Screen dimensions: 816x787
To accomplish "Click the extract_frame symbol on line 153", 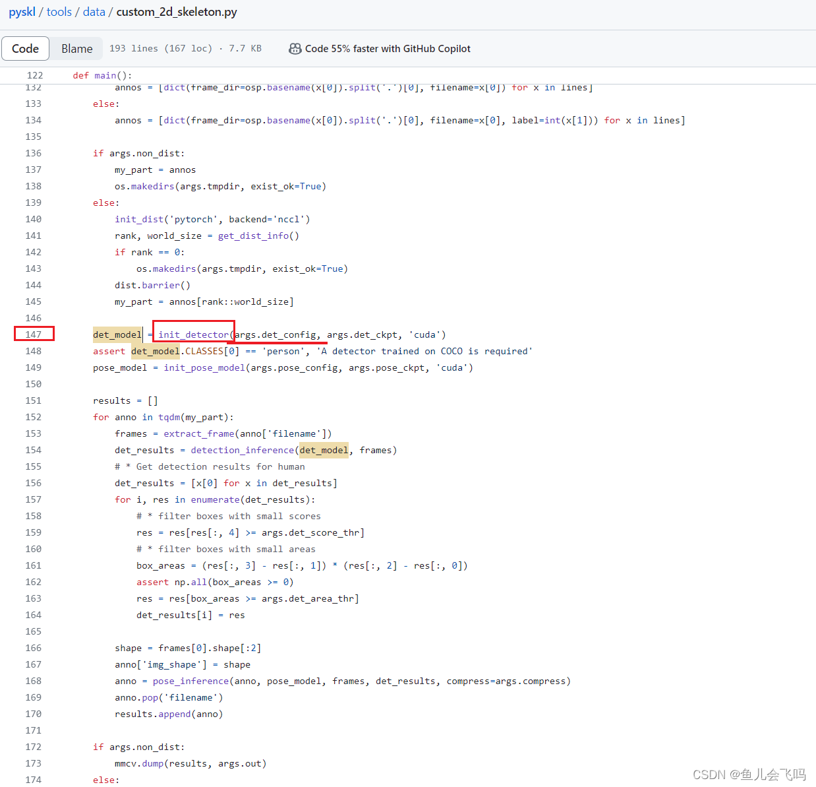I will pos(198,433).
